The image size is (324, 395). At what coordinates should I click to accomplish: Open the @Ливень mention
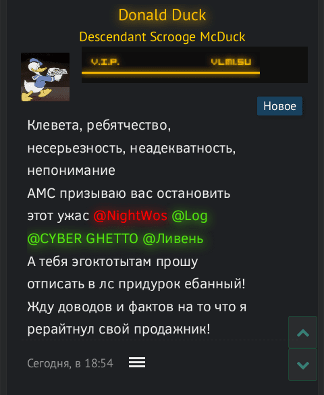click(x=173, y=238)
